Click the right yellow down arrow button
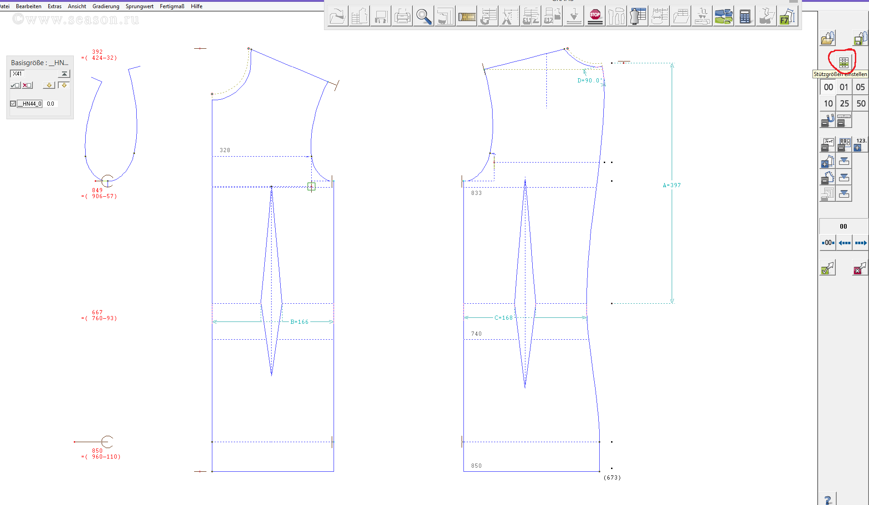The image size is (869, 505). coord(64,85)
